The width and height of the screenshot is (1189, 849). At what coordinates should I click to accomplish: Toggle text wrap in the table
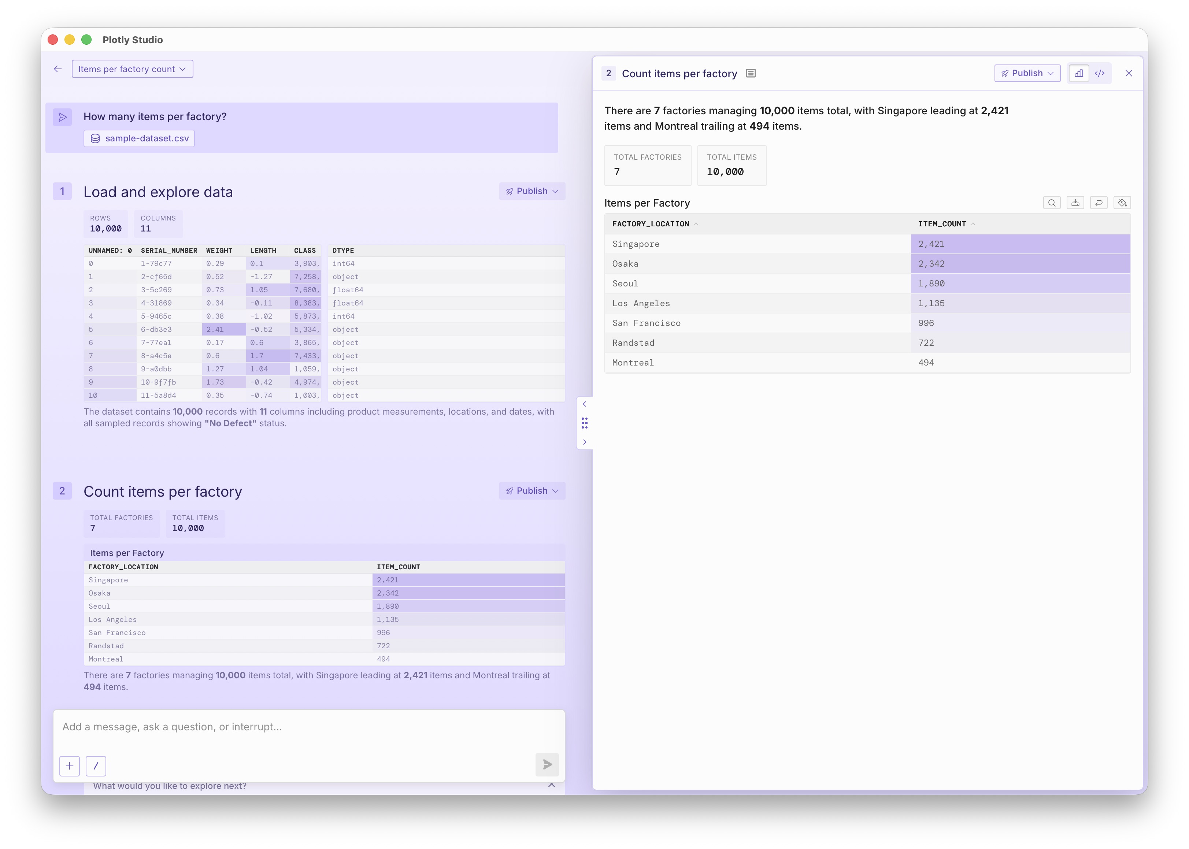point(1099,203)
